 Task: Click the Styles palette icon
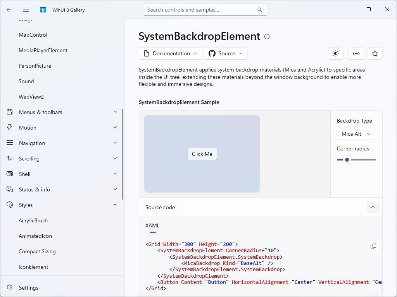pyautogui.click(x=10, y=205)
